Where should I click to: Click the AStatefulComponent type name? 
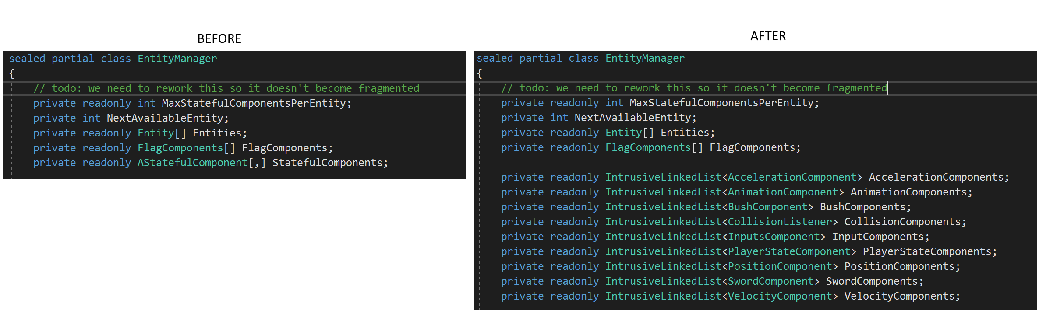click(x=192, y=163)
